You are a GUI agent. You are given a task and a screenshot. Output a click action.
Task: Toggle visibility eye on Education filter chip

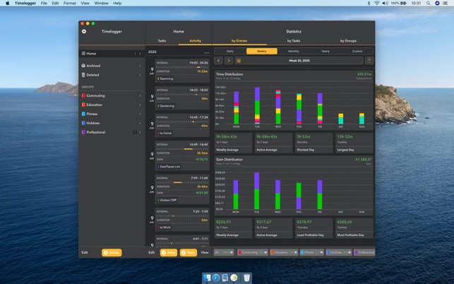295,252
